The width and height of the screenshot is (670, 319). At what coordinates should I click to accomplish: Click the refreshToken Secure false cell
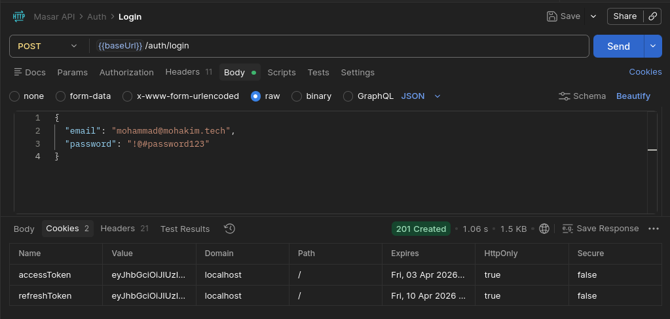(x=615, y=295)
